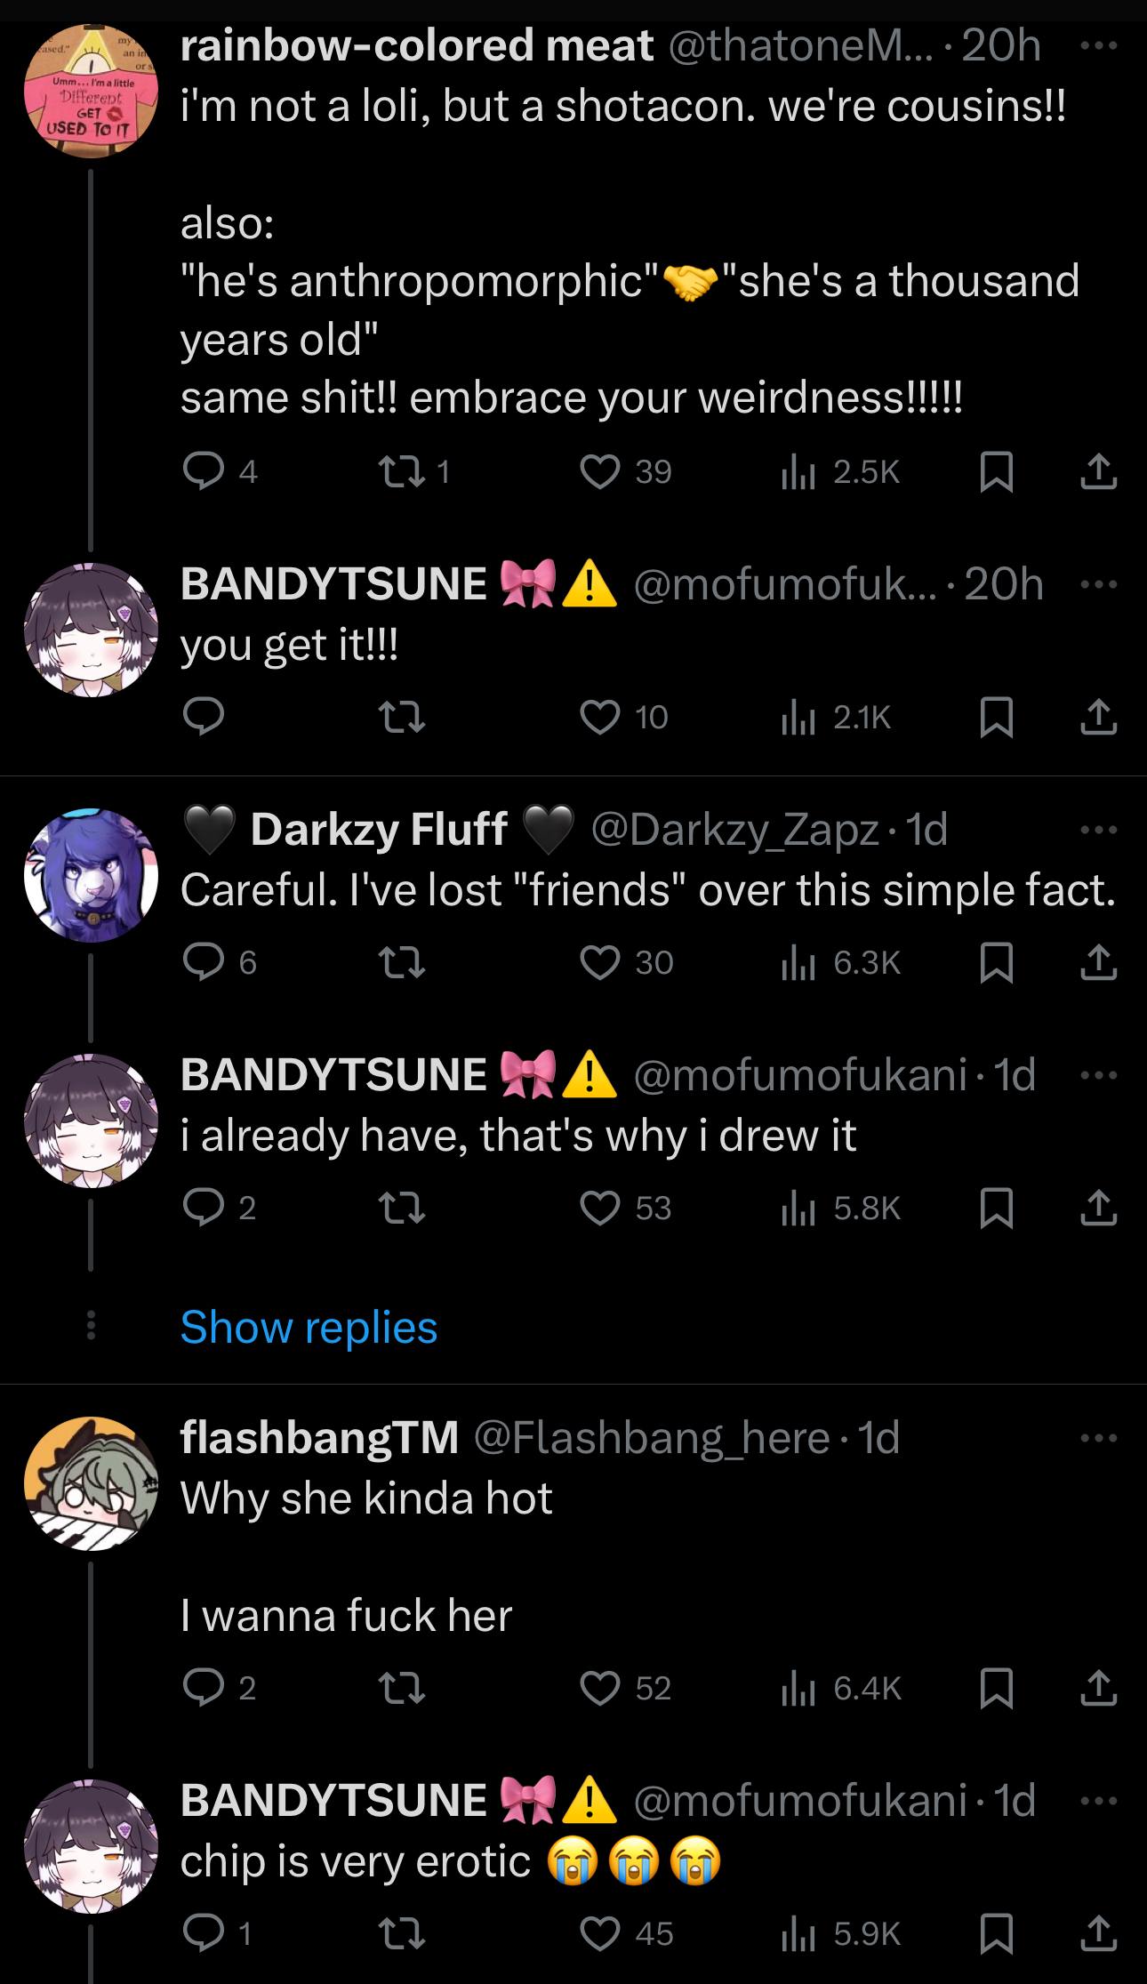The image size is (1147, 1984).
Task: Open the @Flashbang_here profile handle
Action: pos(652,1438)
